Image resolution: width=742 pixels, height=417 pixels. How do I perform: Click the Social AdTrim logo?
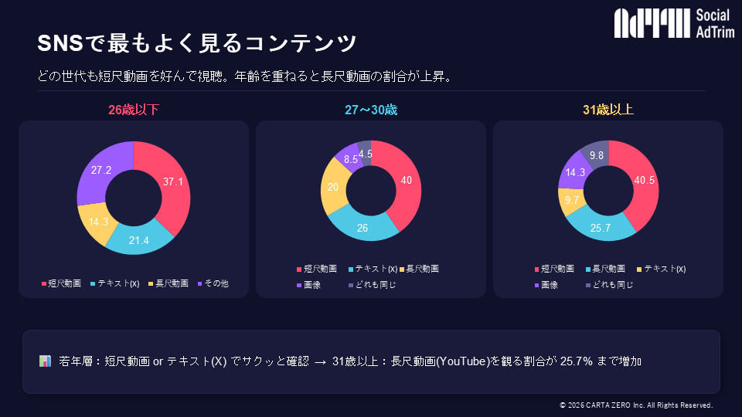click(674, 23)
